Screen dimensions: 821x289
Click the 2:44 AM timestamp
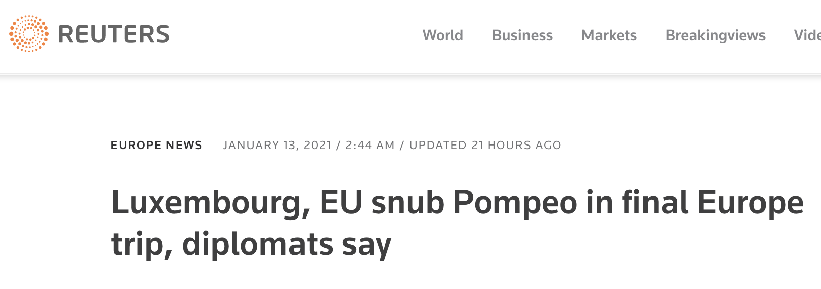click(x=370, y=146)
